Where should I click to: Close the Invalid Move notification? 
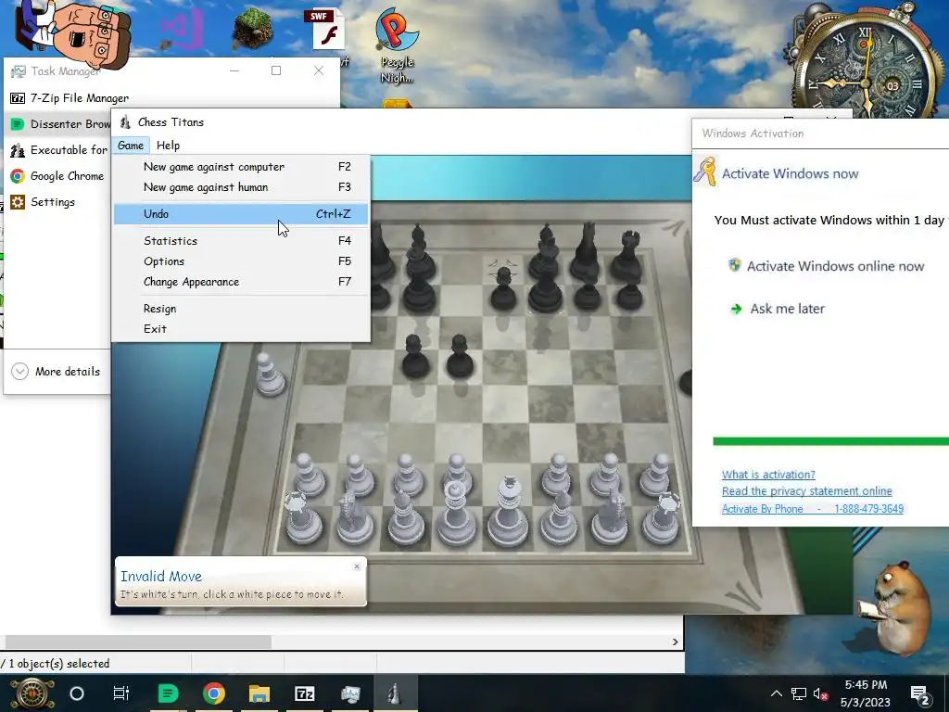pos(357,566)
